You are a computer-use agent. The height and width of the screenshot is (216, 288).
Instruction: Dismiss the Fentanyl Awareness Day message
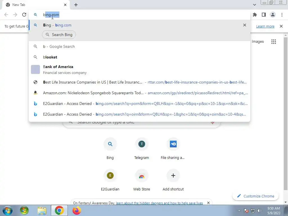click(x=208, y=203)
